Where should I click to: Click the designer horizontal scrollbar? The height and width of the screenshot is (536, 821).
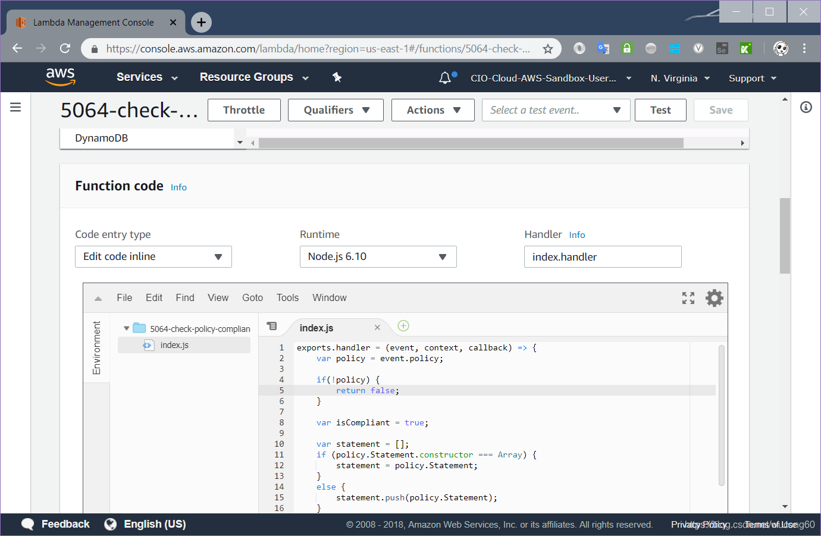(471, 143)
